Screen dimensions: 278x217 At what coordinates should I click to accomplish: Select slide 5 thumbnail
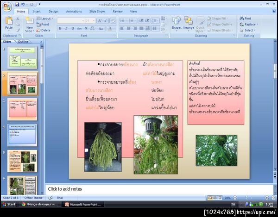coord(22,161)
